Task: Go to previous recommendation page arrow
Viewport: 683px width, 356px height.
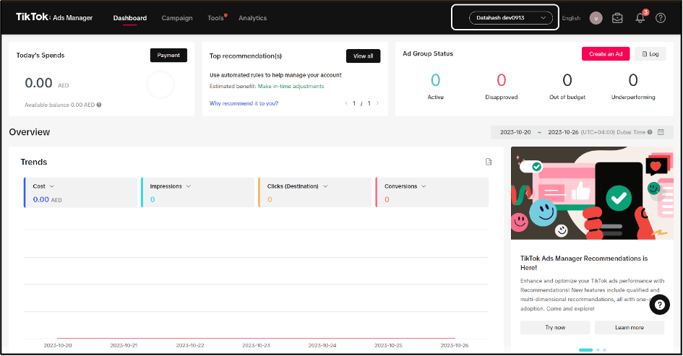Action: [346, 103]
